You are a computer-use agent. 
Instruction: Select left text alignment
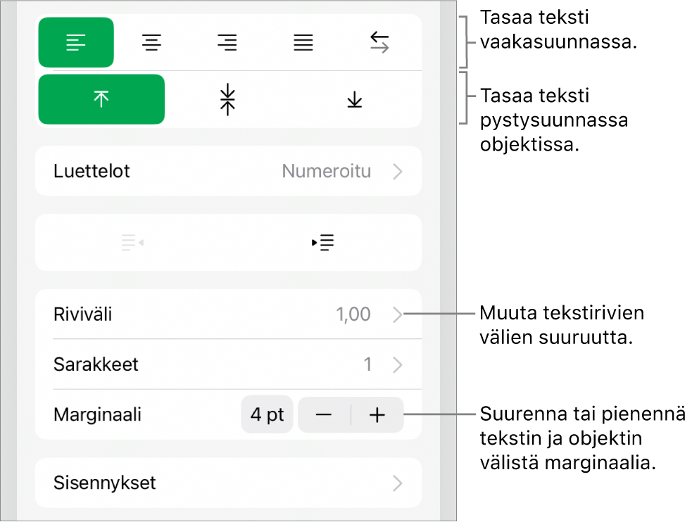[x=76, y=42]
